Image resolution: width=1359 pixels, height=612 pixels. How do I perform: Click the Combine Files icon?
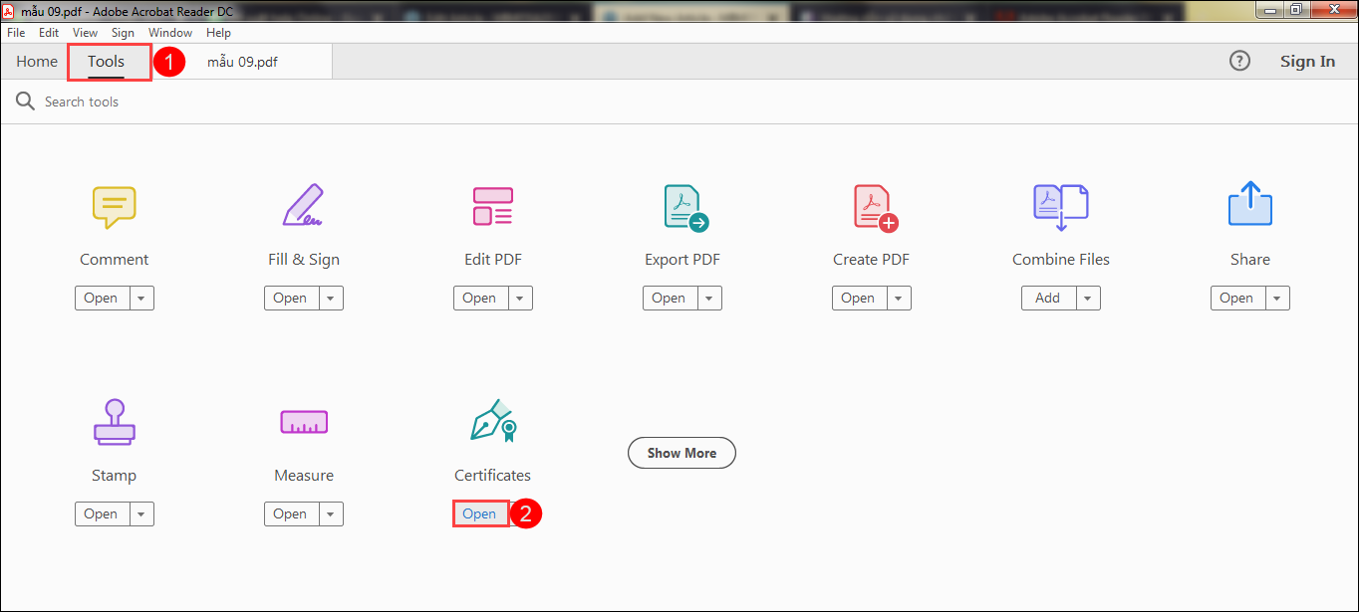[1060, 207]
